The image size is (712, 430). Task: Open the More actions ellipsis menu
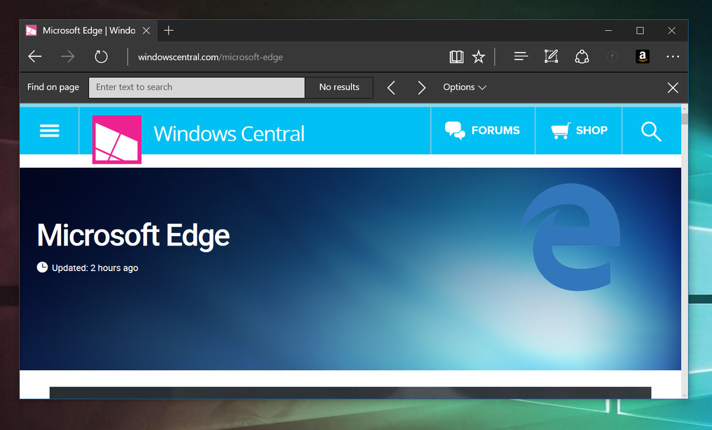click(x=672, y=57)
